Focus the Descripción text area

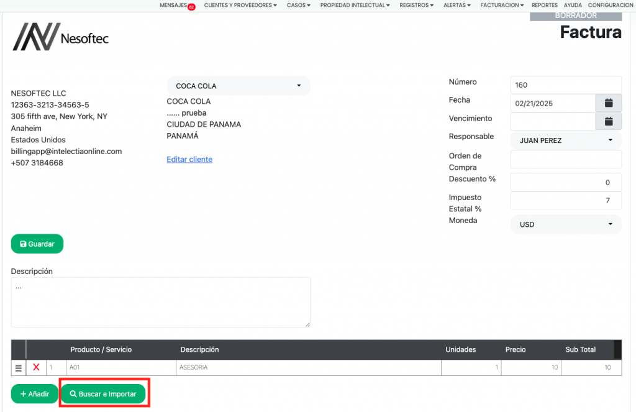point(160,302)
